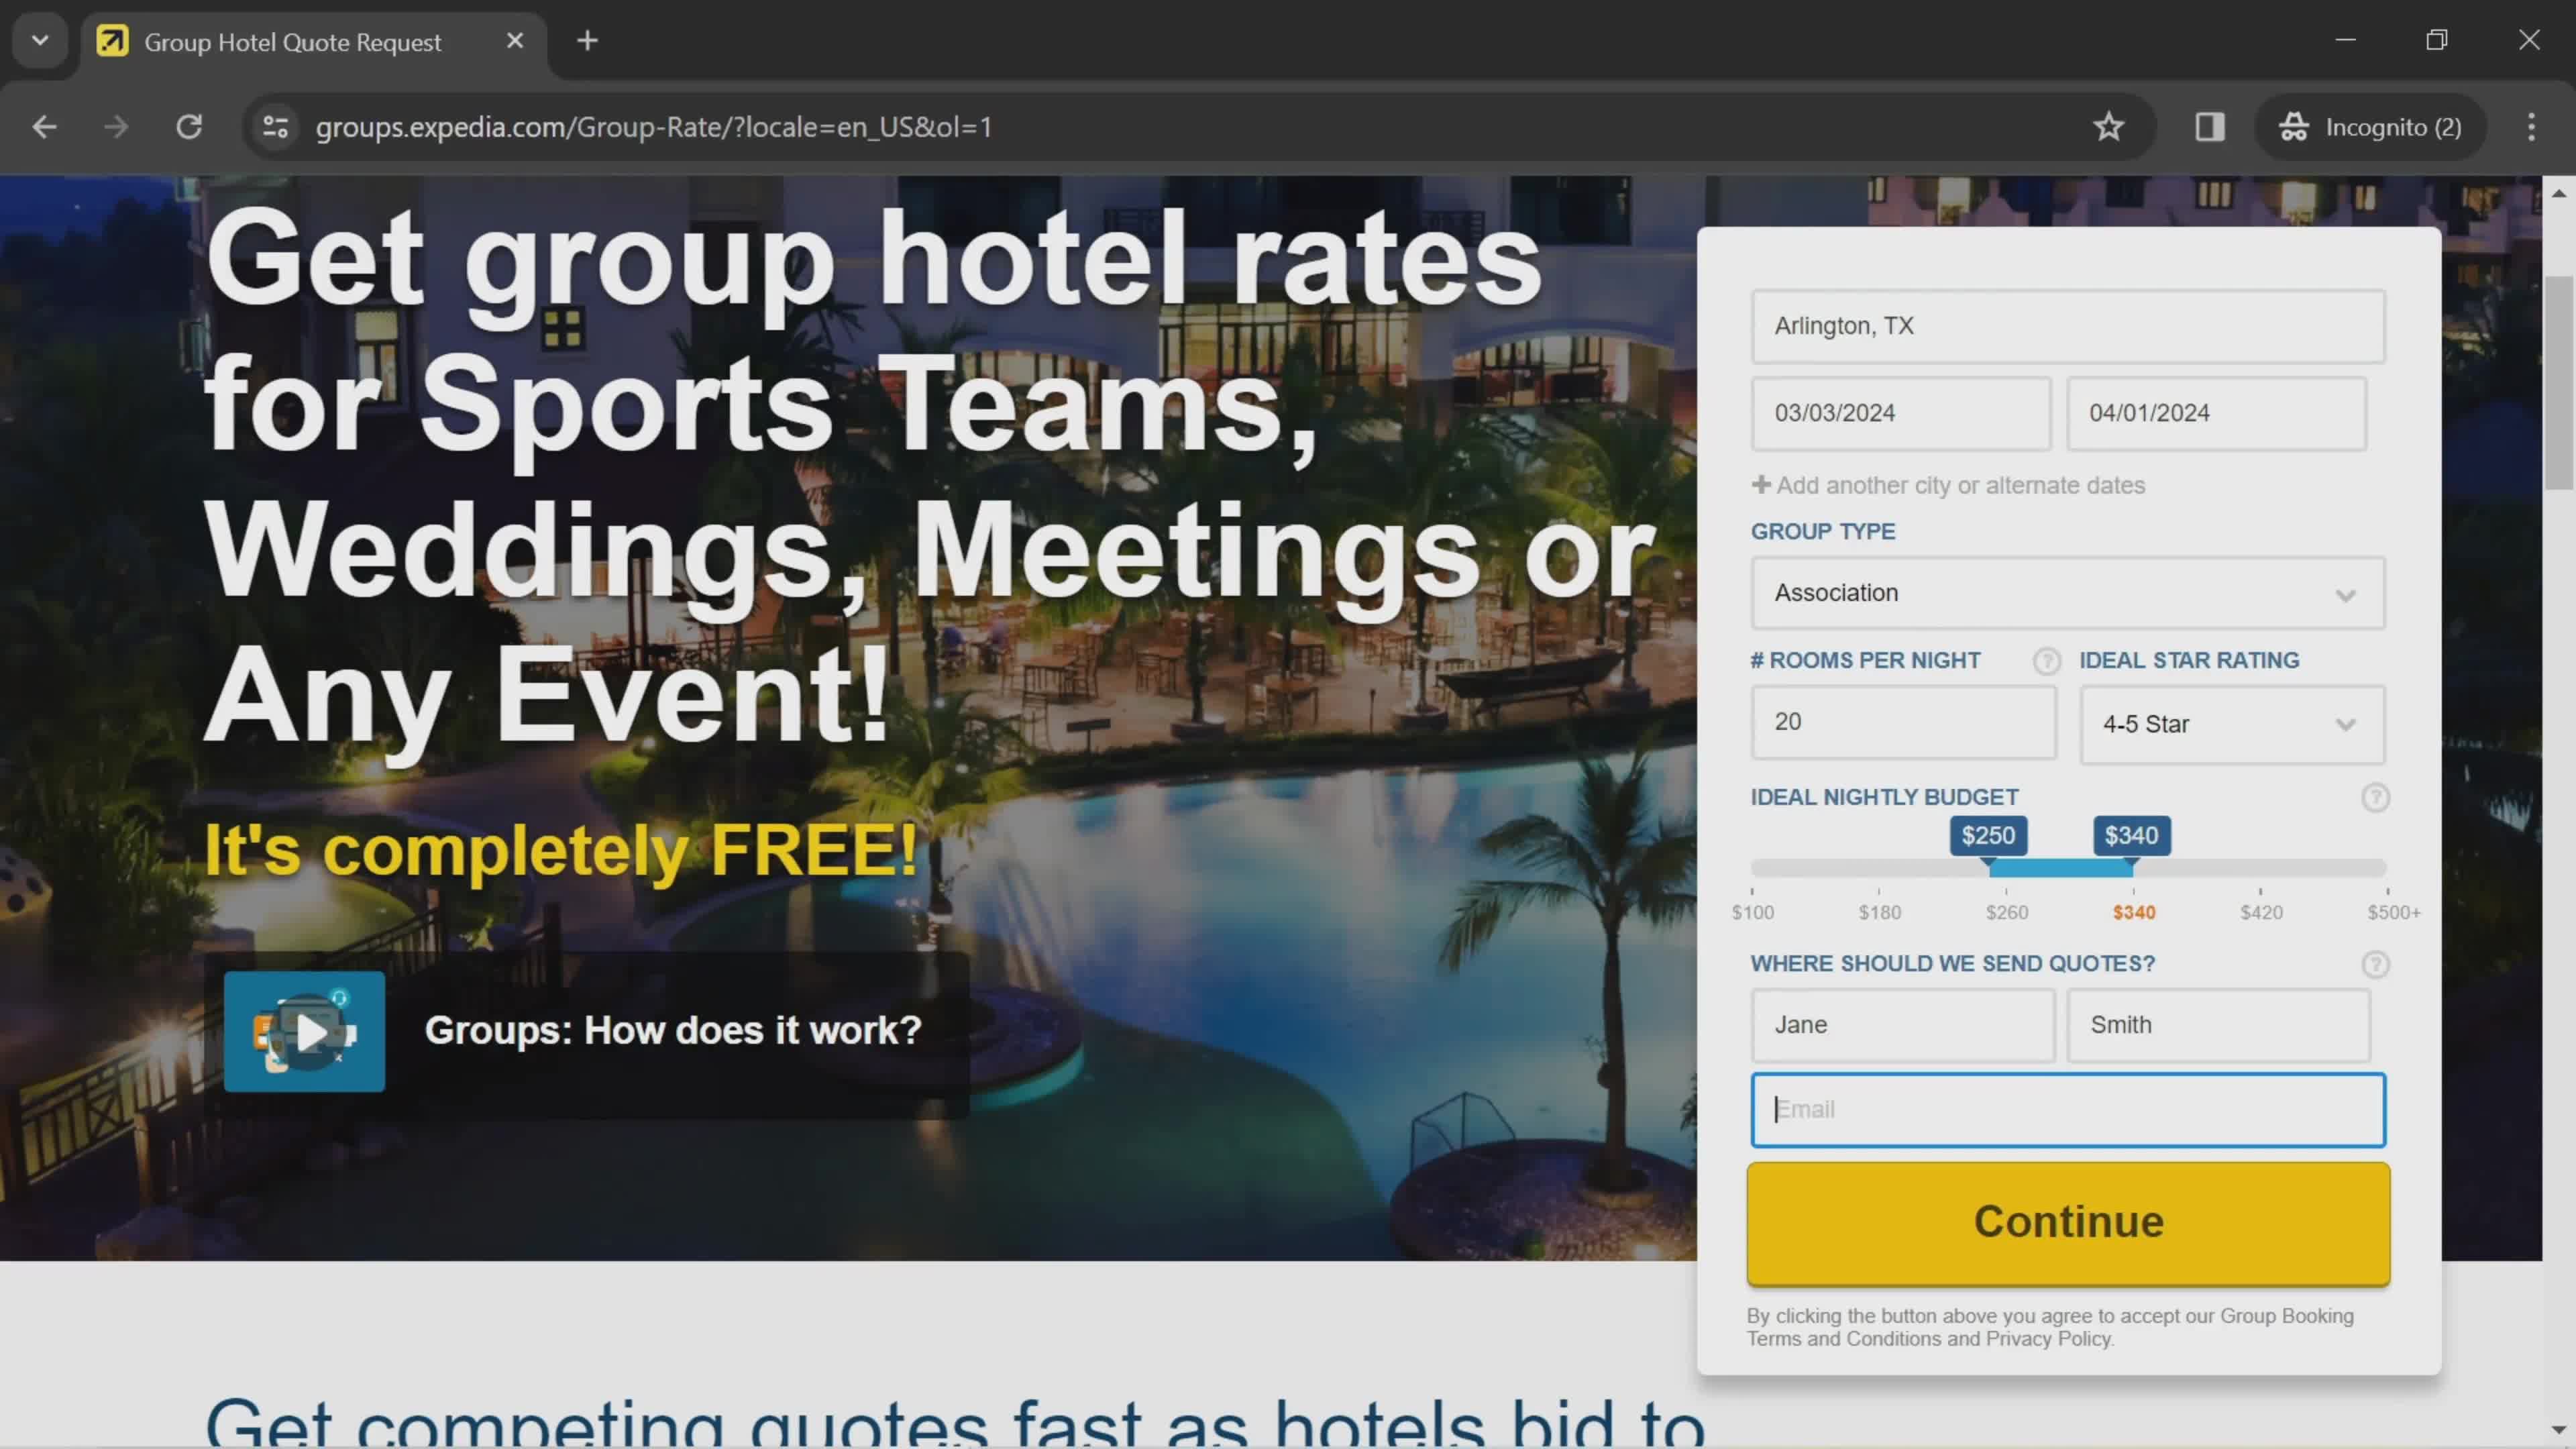Click the $250 minimum budget slider handle

pyautogui.click(x=1988, y=836)
